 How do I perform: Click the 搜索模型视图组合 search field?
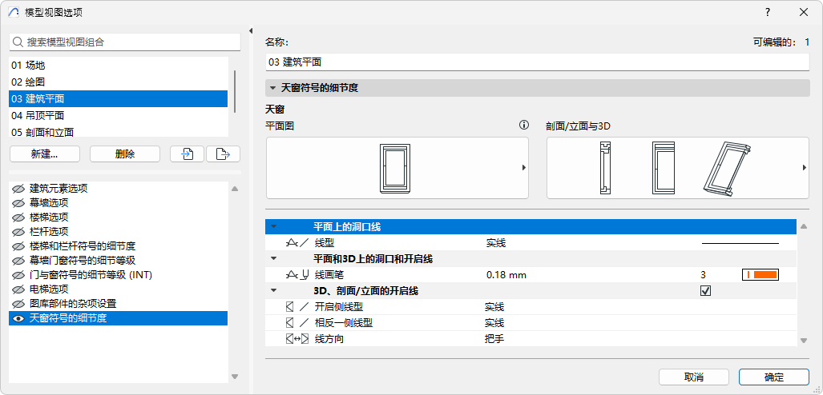pos(124,42)
